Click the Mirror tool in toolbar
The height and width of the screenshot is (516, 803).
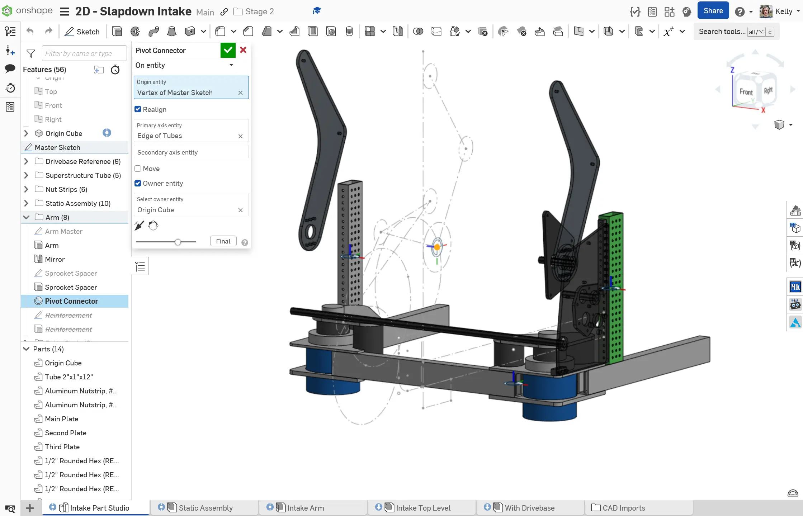click(397, 32)
